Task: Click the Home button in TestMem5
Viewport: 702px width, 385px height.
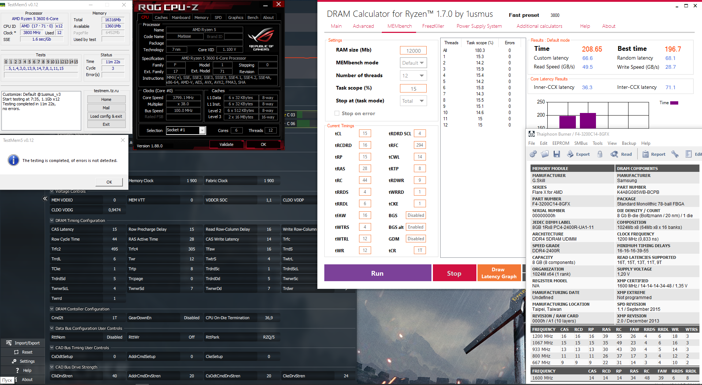Action: 106,99
